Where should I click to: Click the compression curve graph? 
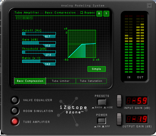82,44
